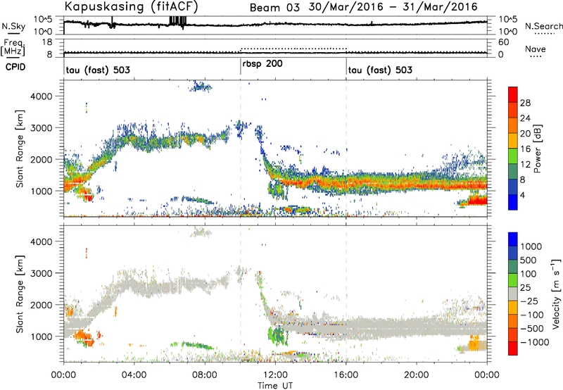The width and height of the screenshot is (563, 390).
Task: Click the '100' tick on the velocity colorbar
Action: point(529,274)
